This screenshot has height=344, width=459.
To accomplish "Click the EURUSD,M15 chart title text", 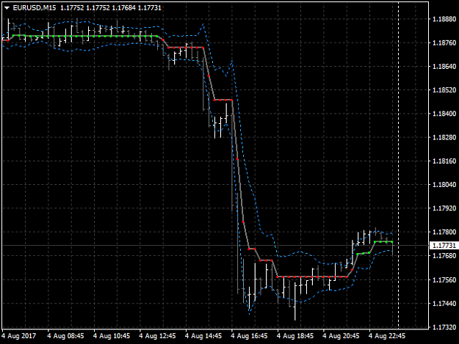I will (x=35, y=8).
